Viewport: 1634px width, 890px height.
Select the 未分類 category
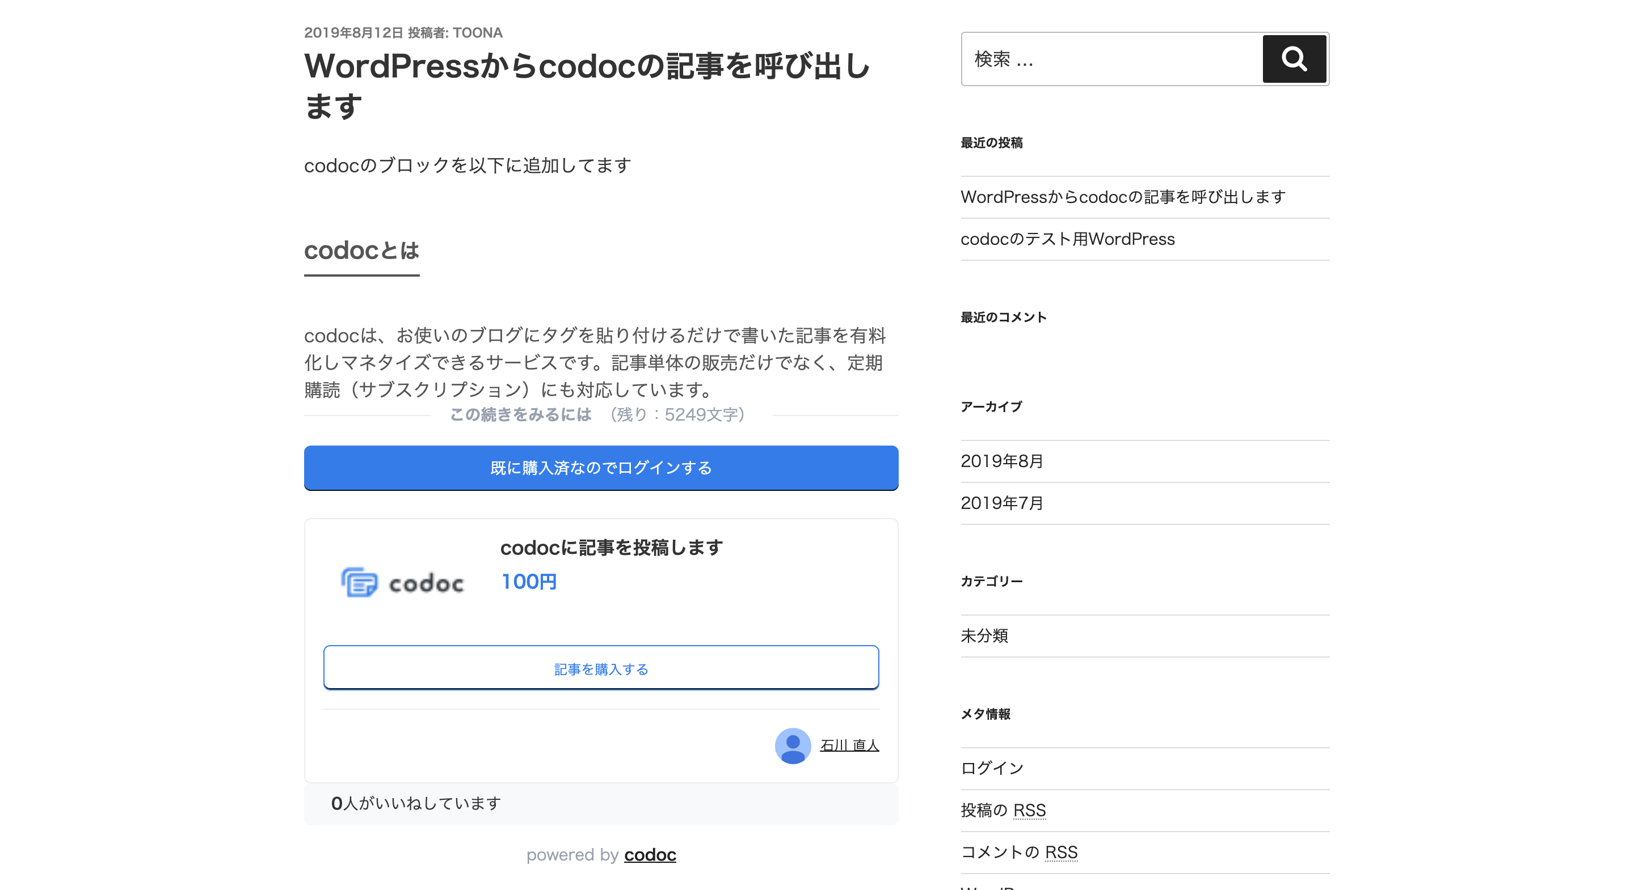click(984, 635)
